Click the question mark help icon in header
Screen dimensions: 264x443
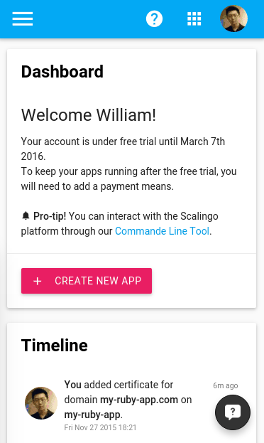pyautogui.click(x=154, y=19)
